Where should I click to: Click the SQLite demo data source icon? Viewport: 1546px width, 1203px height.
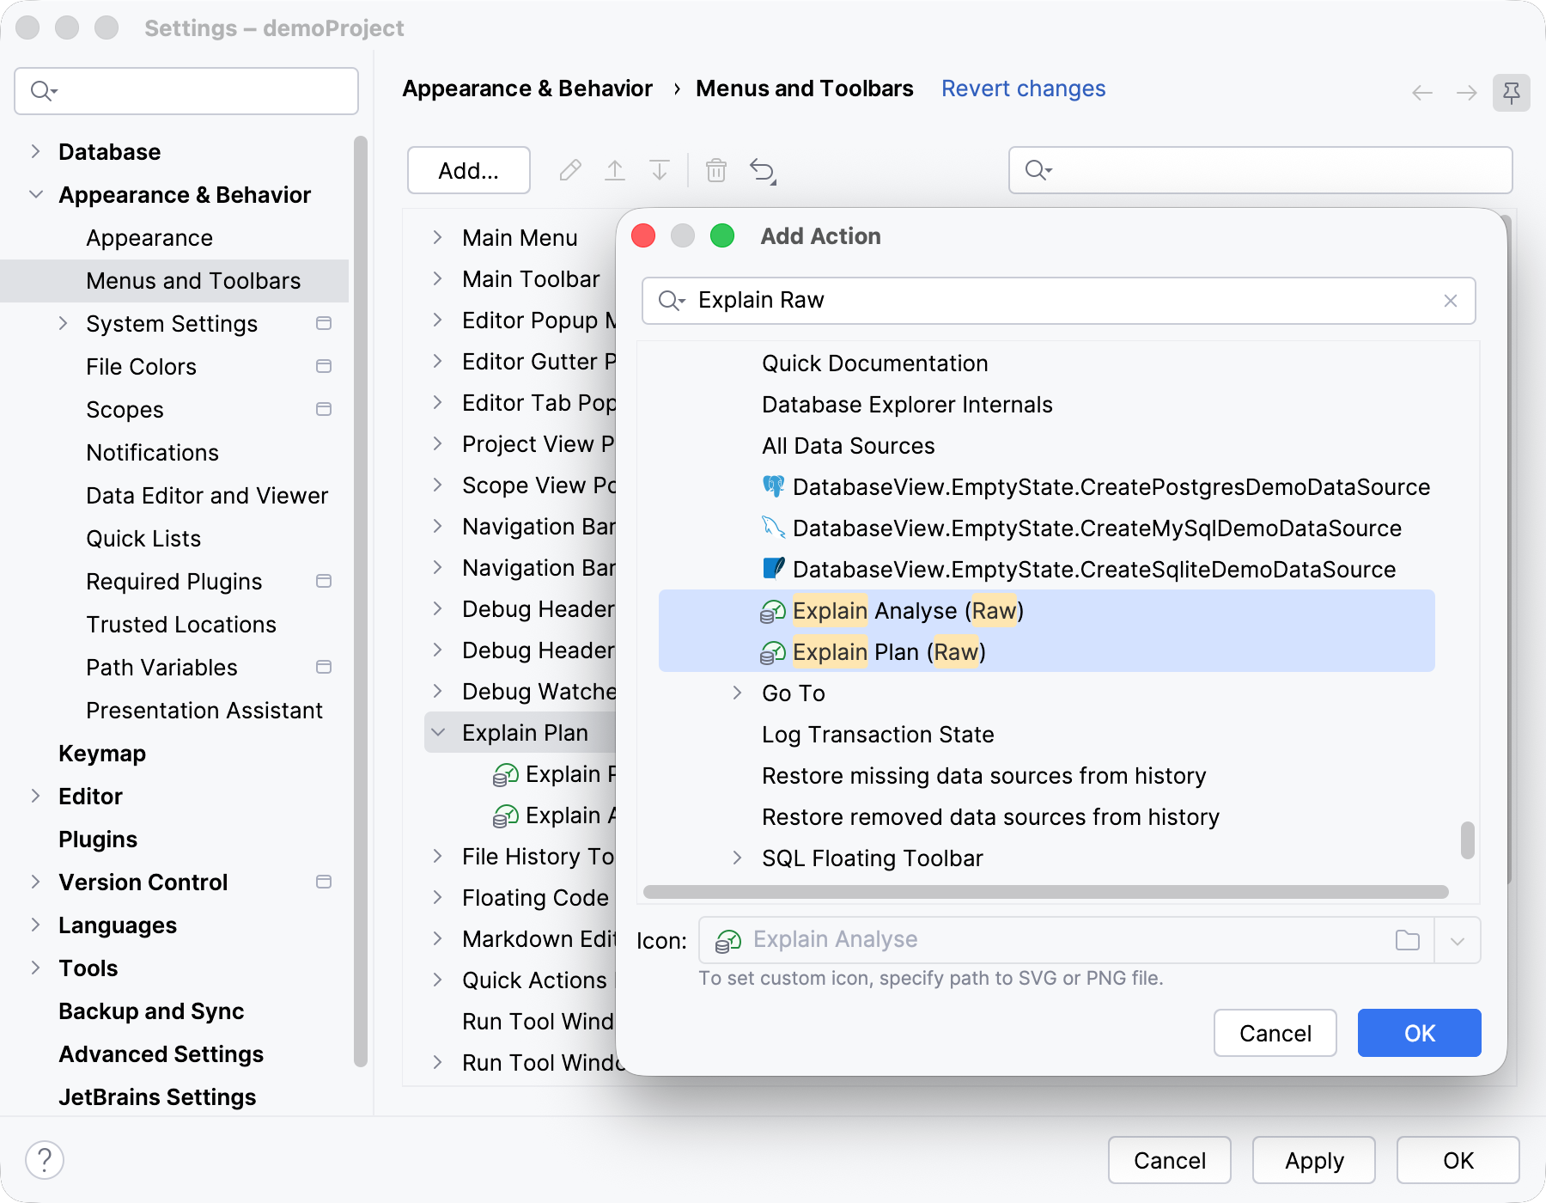coord(774,569)
